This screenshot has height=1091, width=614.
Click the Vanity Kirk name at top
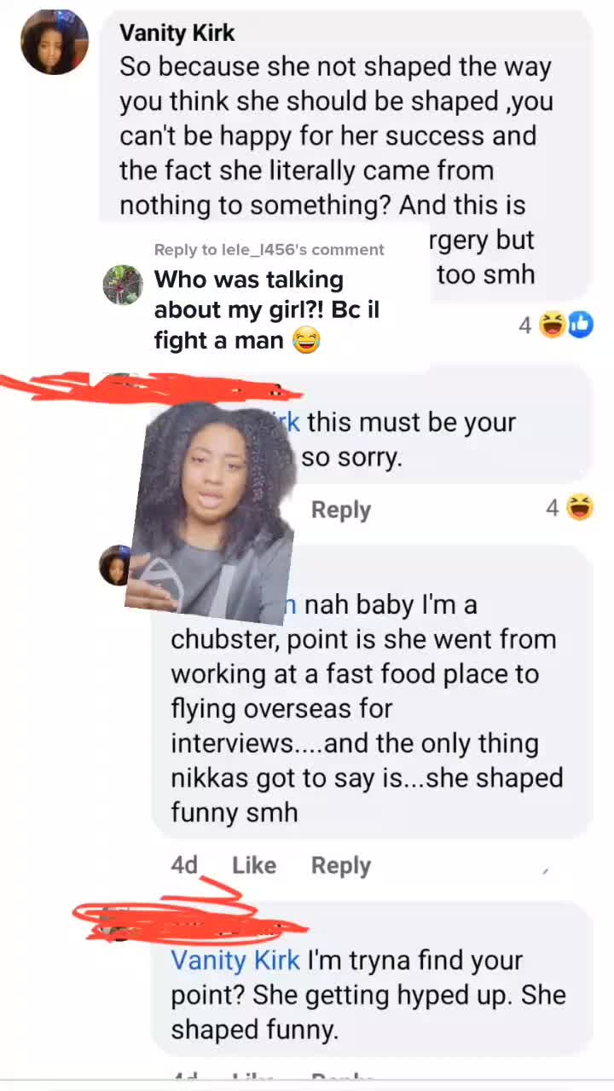coord(177,32)
